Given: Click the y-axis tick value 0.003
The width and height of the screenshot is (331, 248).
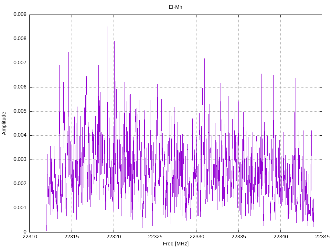Looking at the screenshot, I should (x=20, y=160).
